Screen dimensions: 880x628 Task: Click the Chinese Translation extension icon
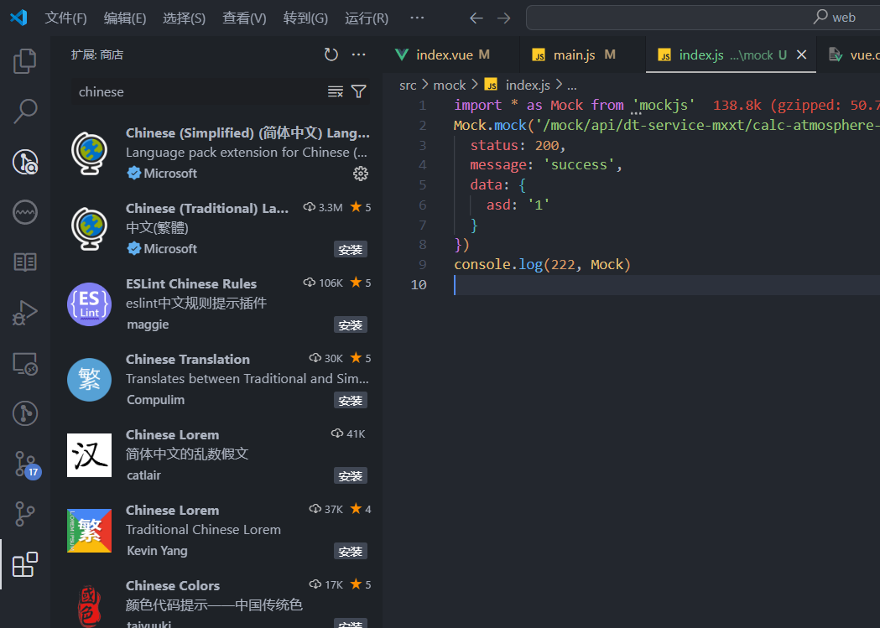click(89, 380)
